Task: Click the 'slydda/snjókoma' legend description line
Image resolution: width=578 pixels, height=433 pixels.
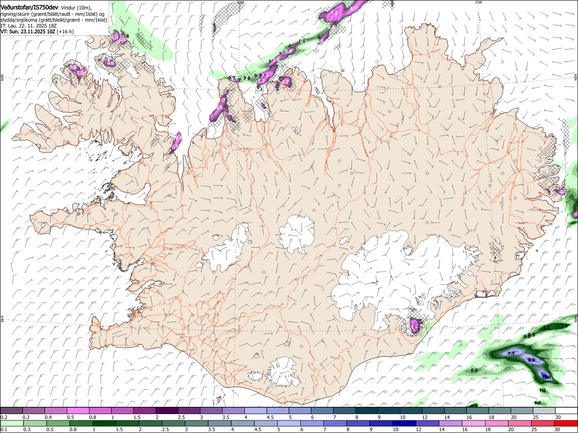Action: tap(54, 20)
